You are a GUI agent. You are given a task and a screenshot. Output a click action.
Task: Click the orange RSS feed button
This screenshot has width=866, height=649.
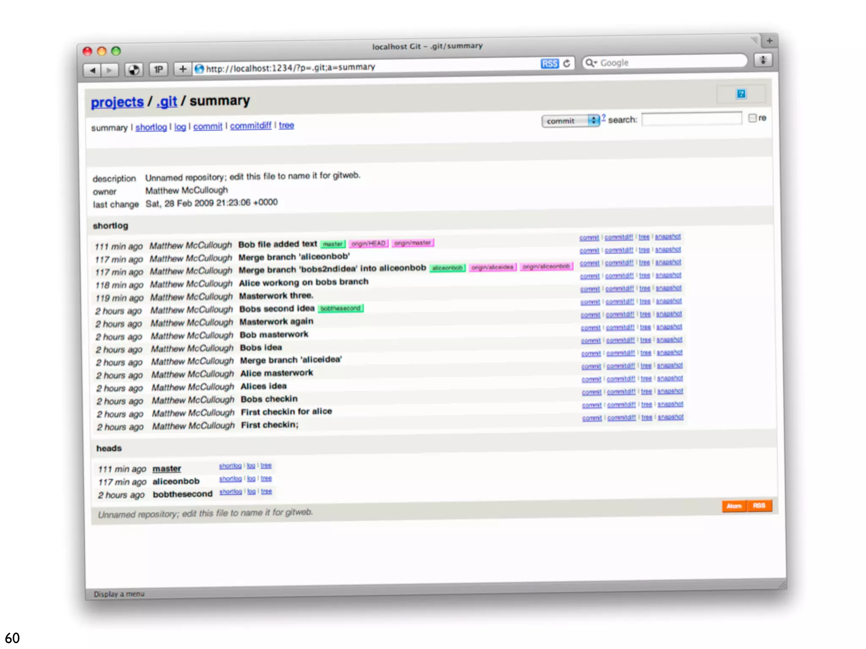pos(759,505)
